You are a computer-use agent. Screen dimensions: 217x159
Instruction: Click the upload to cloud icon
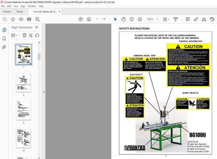point(21,19)
